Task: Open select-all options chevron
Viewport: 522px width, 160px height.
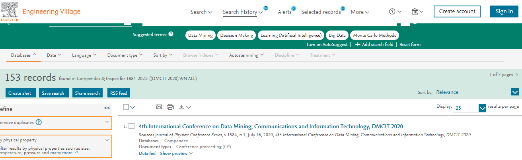Action: (133, 107)
